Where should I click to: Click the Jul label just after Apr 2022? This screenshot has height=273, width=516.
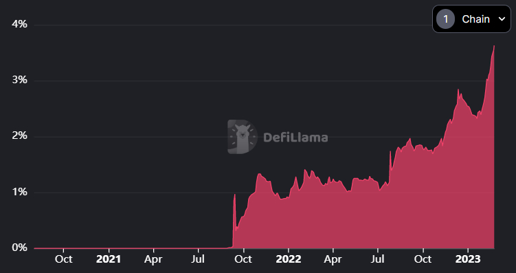(378, 259)
